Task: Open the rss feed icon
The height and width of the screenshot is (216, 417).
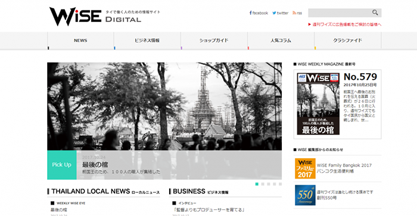Action: coord(294,12)
